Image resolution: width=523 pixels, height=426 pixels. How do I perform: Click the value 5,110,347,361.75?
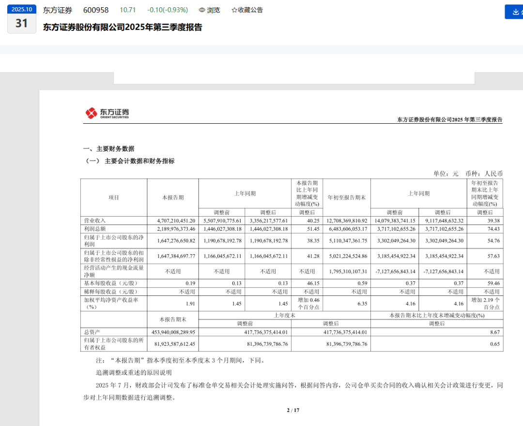click(348, 240)
